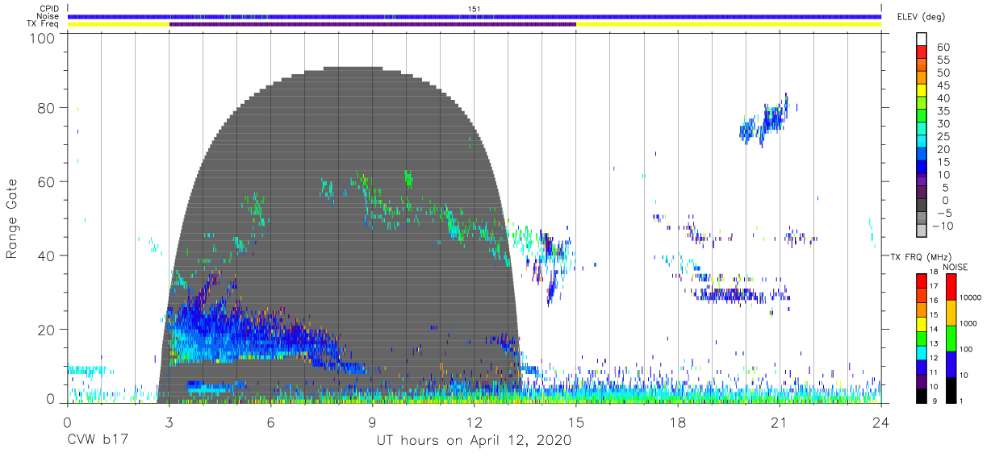
Task: Click the 3 tick on the UT hours axis
Action: point(169,422)
